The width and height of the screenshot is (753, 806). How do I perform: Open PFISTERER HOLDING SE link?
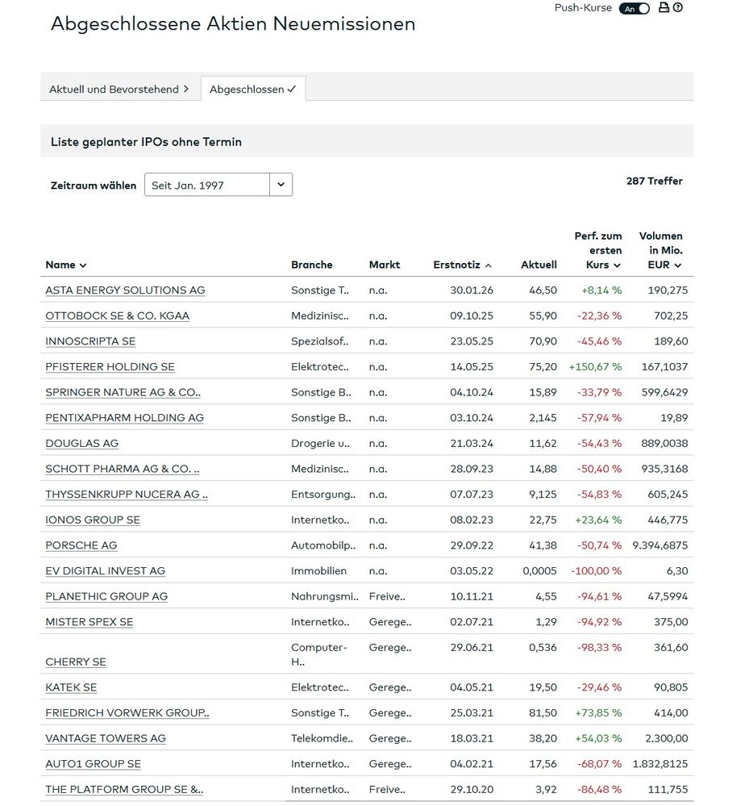[x=110, y=367]
